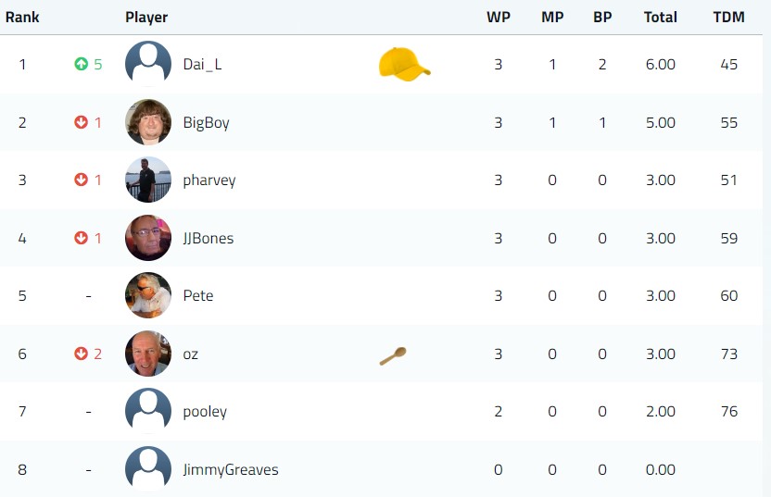
Task: Click pharvey's profile picture
Action: 148,180
